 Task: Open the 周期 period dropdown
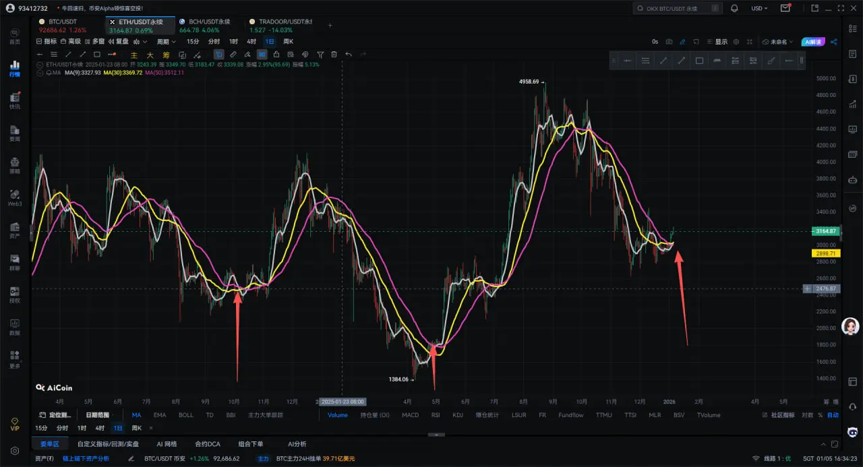point(166,42)
